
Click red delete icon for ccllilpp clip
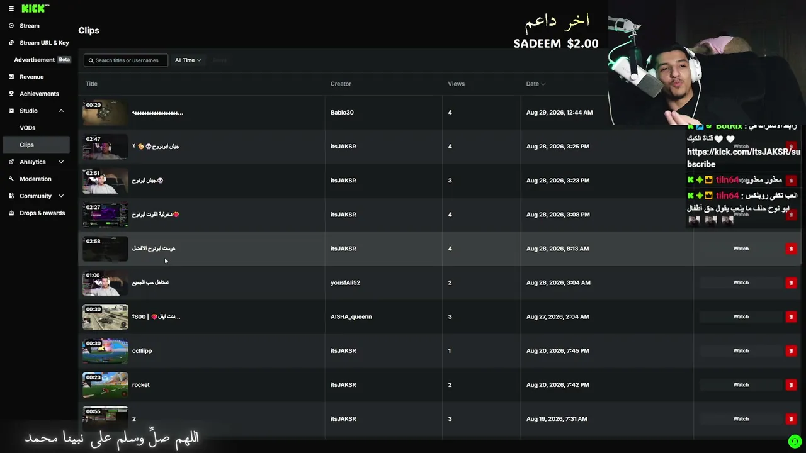pyautogui.click(x=791, y=351)
